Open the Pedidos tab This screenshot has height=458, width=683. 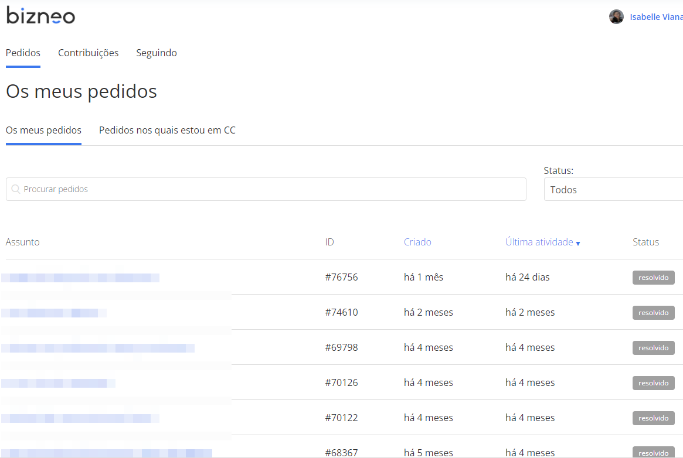(23, 53)
